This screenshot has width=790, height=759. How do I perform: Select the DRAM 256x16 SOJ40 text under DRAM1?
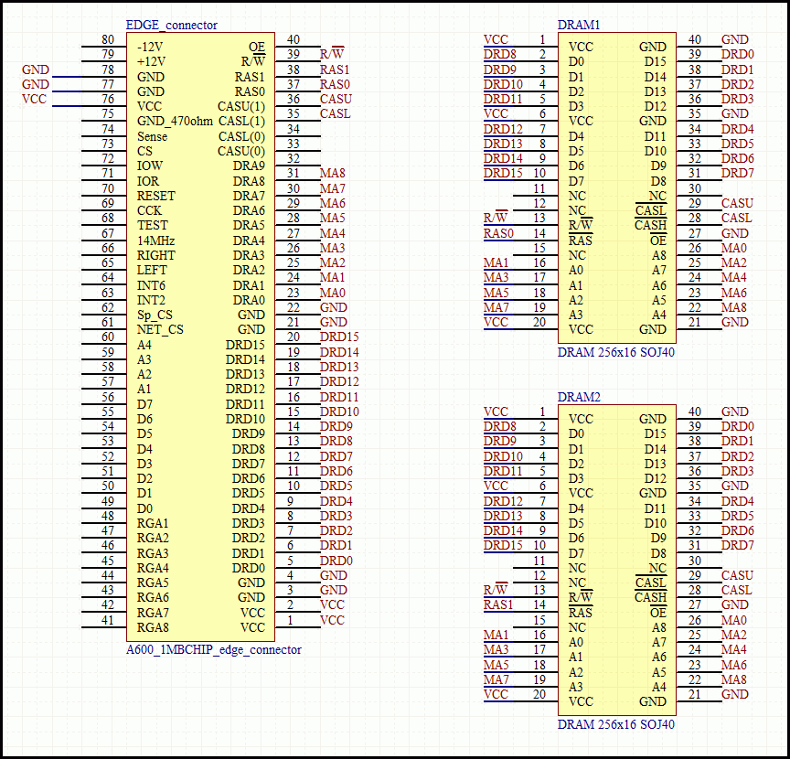[x=615, y=352]
